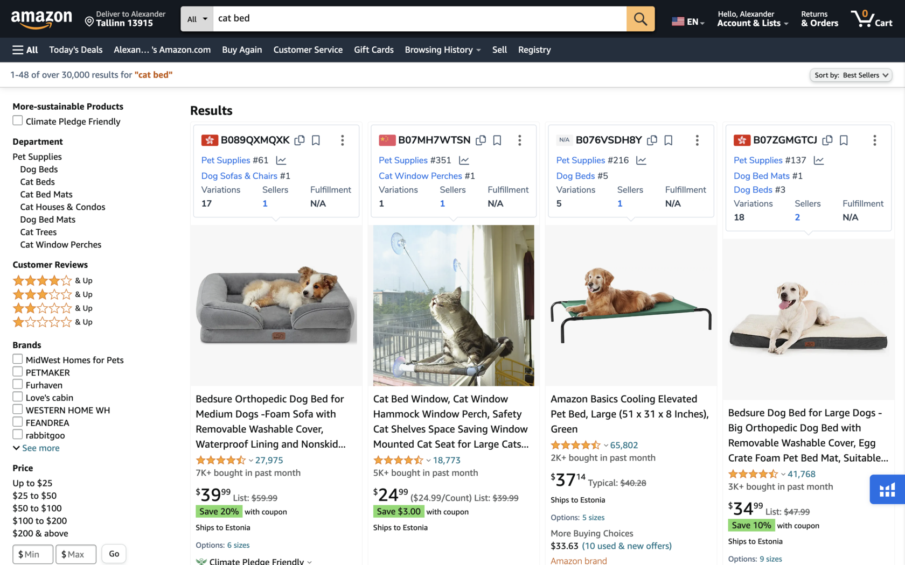Show rank chart for Pet Supplies #61
The image size is (905, 565).
[x=281, y=160]
